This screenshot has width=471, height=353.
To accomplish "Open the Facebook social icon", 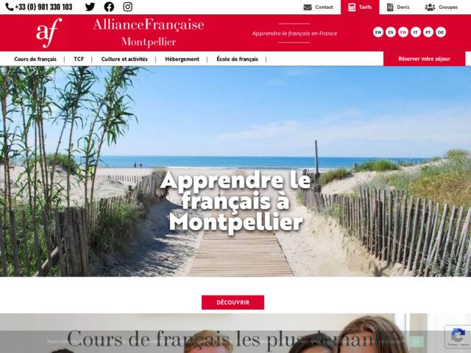I will pyautogui.click(x=109, y=7).
